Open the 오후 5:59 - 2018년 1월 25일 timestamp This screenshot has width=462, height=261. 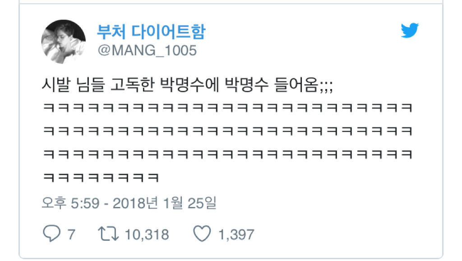click(x=129, y=203)
